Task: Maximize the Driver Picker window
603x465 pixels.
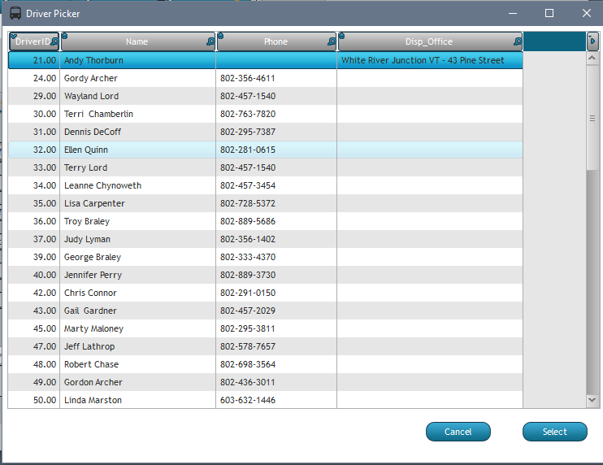Action: pyautogui.click(x=549, y=13)
